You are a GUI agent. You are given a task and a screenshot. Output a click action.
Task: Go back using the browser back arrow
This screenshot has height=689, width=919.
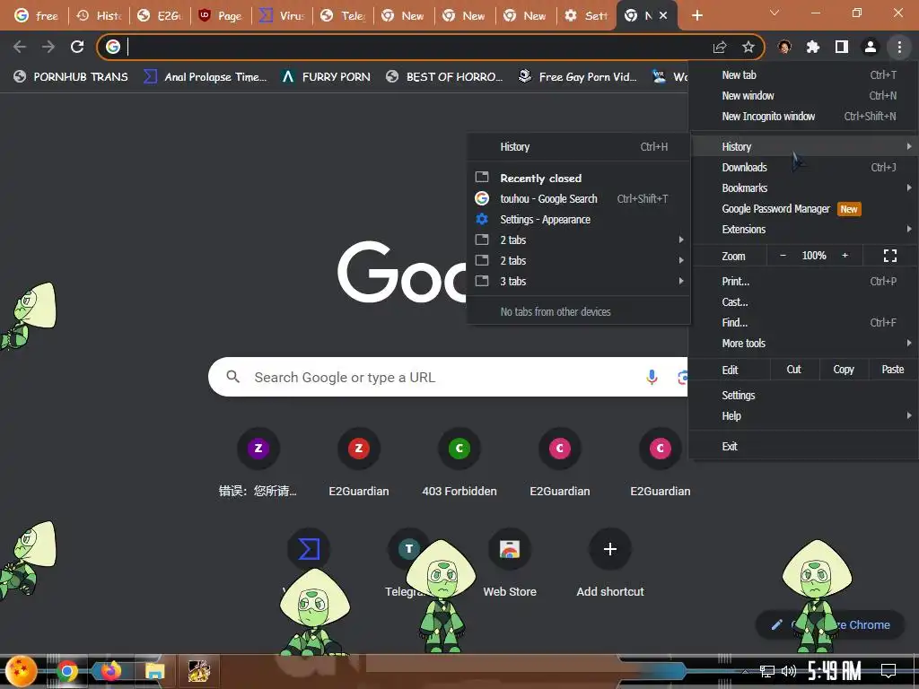tap(20, 47)
